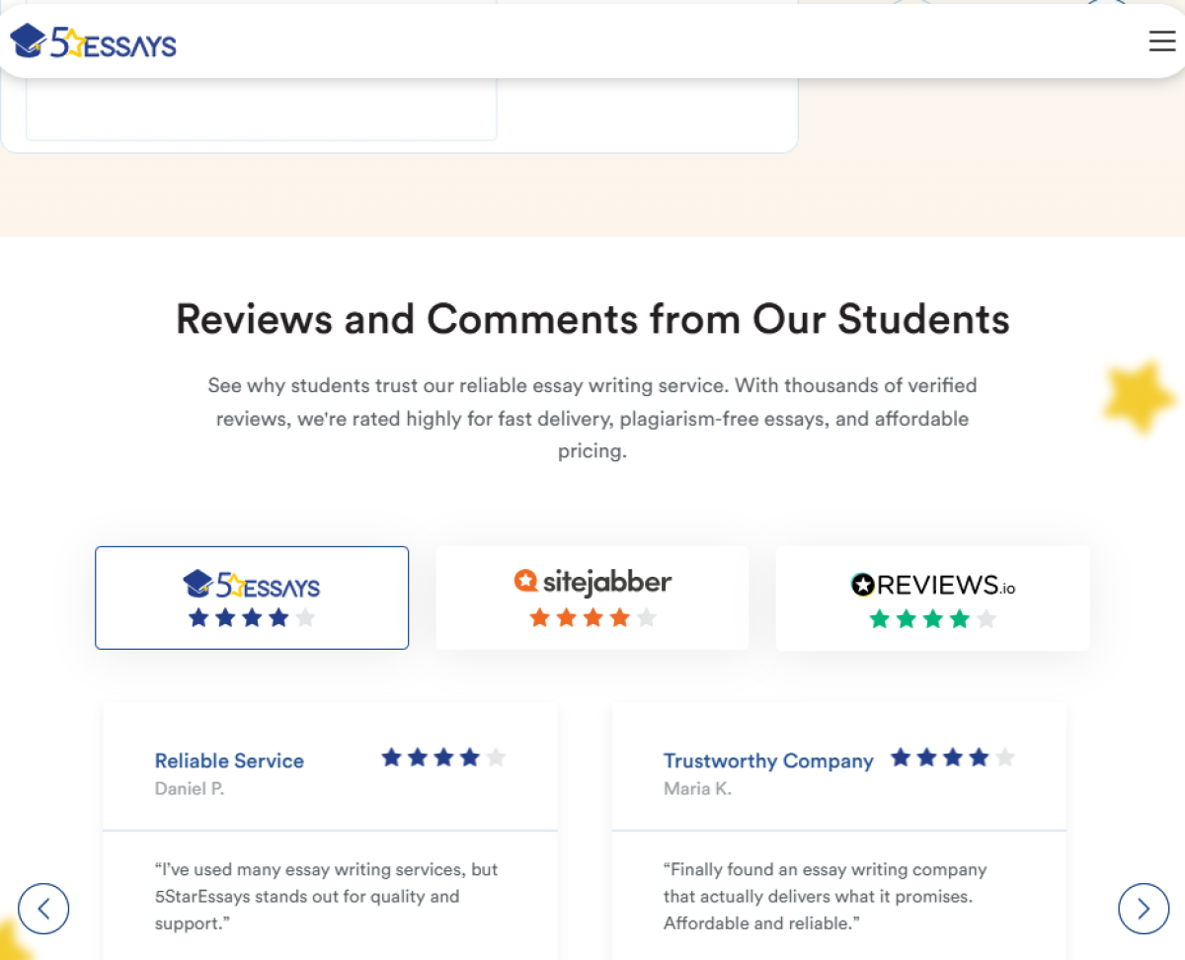Click the REVIEWS.io circular star logo icon
Screen dimensions: 1185x960
pos(863,585)
